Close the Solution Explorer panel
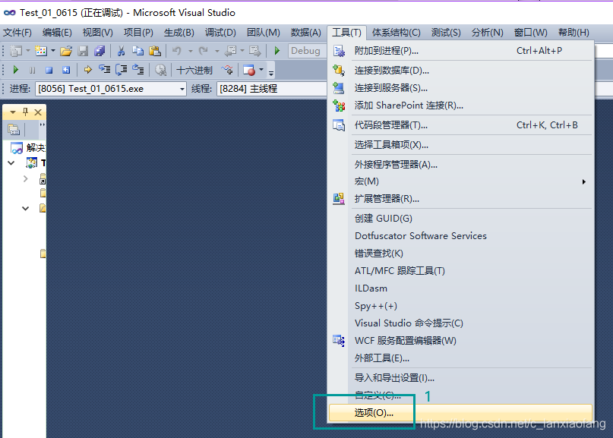 [x=38, y=112]
